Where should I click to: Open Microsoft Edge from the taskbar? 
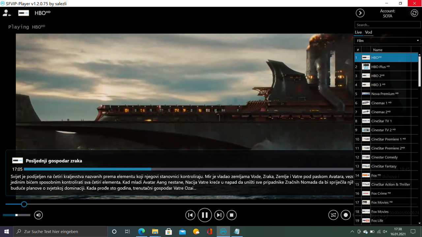point(141,232)
